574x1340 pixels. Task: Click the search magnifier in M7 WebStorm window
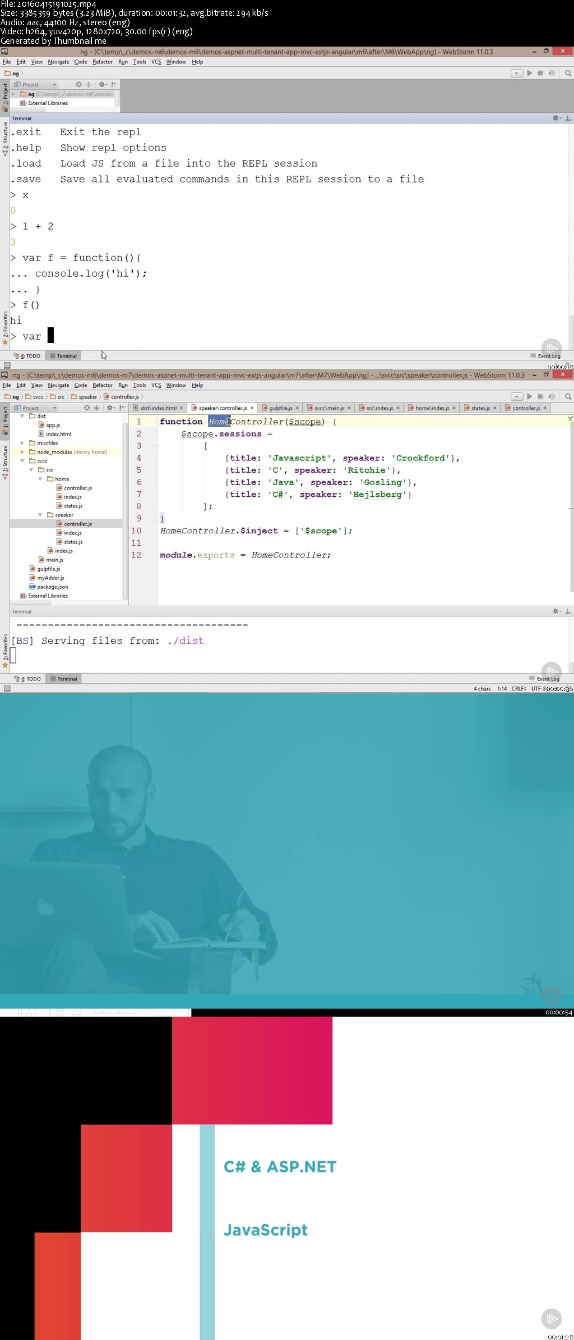click(568, 397)
